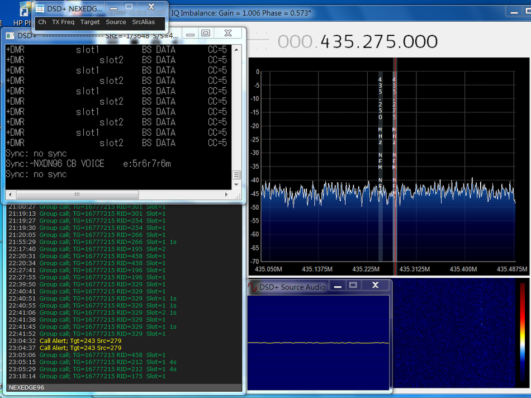Select the 21:19:27 Group call RID=254 entry
531x398 pixels.
[87, 221]
